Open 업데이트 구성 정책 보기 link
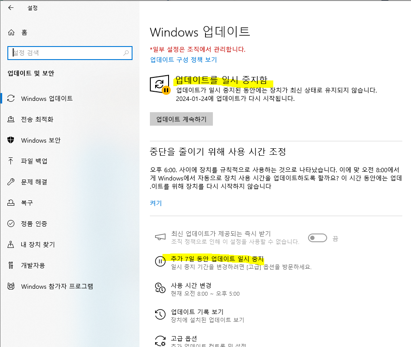Viewport: 411px width, 347px height. [x=183, y=60]
